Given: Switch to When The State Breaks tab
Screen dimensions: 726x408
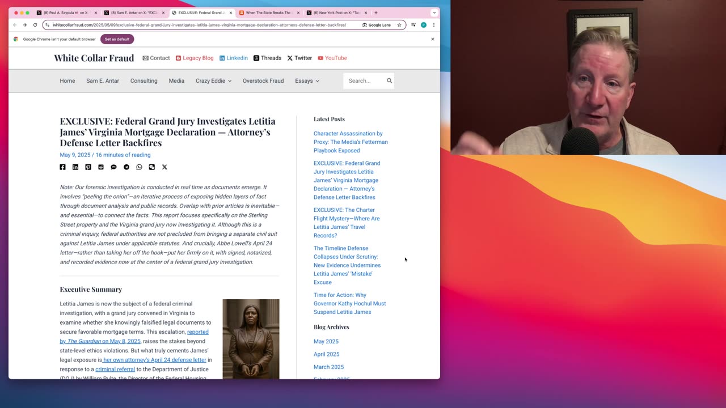Looking at the screenshot, I should (269, 12).
